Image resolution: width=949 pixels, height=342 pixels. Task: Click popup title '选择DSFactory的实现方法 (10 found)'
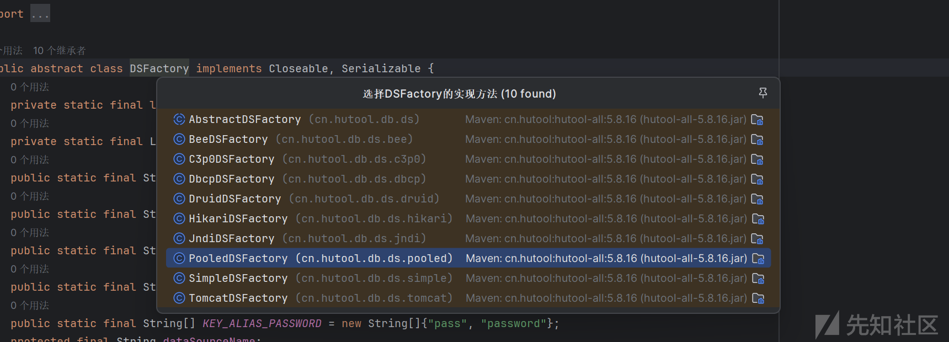click(x=460, y=94)
